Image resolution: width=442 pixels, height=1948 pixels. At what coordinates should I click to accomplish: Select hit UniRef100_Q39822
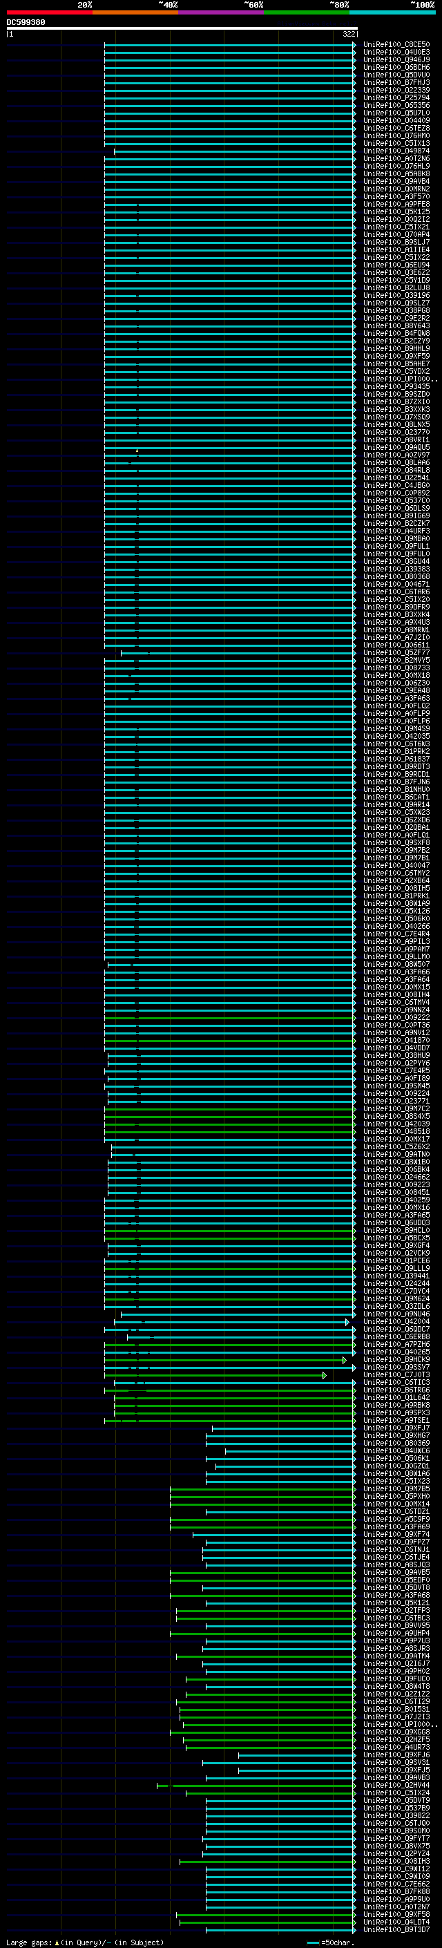coord(396,1815)
